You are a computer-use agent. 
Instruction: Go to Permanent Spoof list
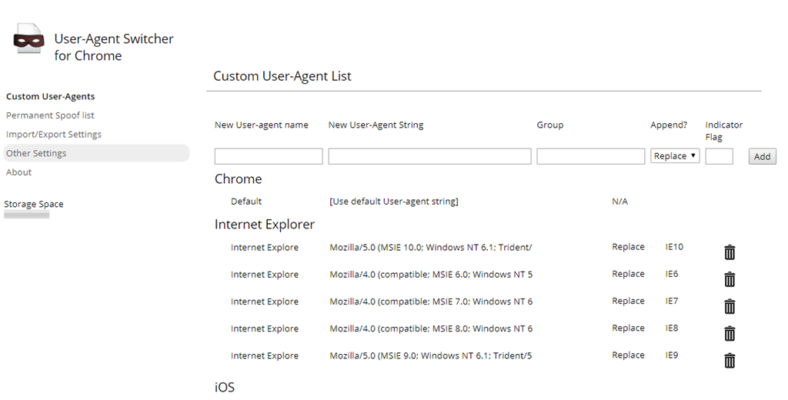point(50,115)
